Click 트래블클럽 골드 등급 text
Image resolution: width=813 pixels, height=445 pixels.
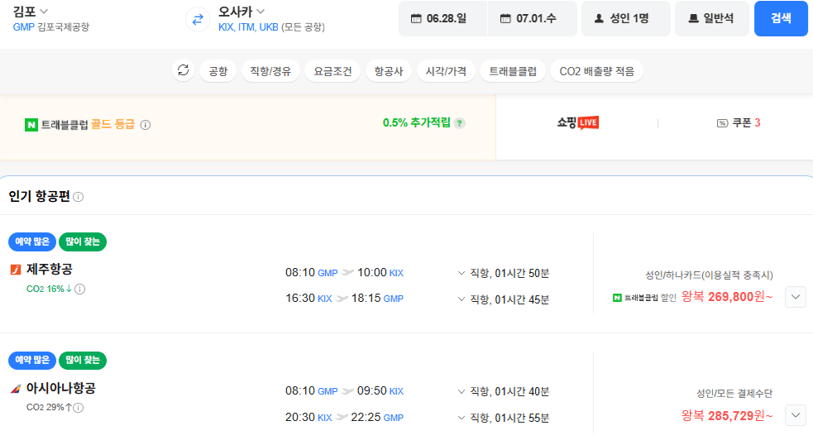pos(88,125)
